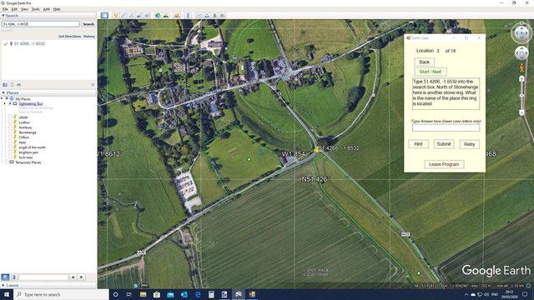Viewport: 534px width, 300px height.
Task: Click the Retry button
Action: (469, 144)
